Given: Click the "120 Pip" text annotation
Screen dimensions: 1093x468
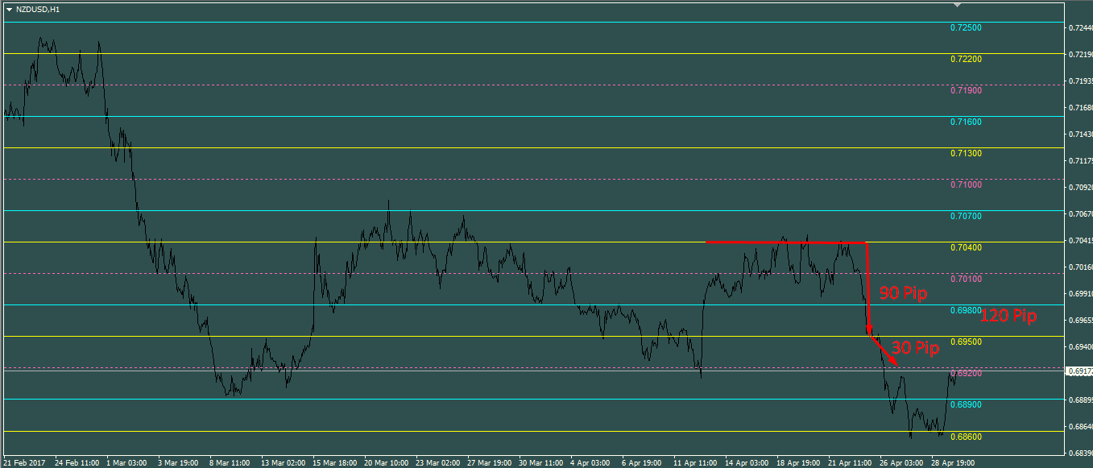Looking at the screenshot, I should [x=1008, y=317].
